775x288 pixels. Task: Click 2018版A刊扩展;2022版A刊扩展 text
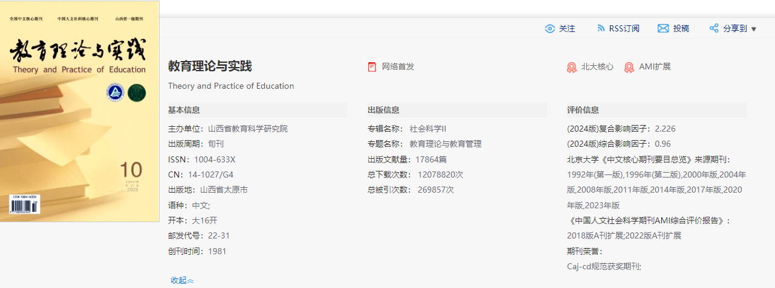[x=624, y=235]
